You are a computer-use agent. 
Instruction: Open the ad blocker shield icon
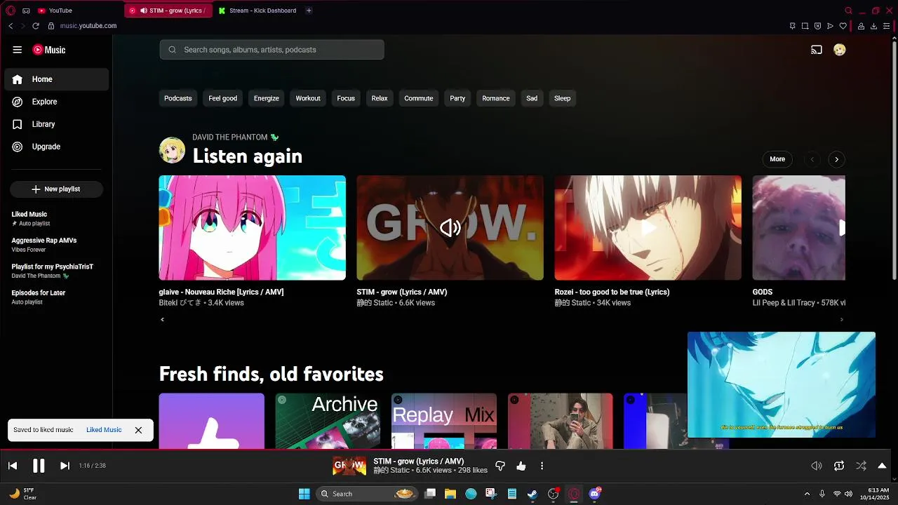point(817,26)
